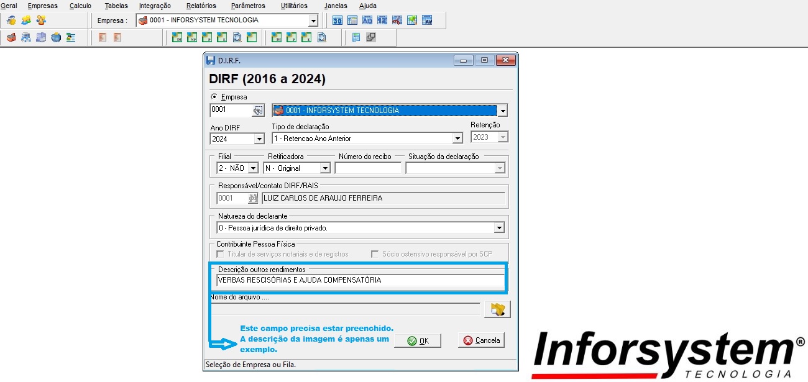Click the floppy disk icon in D.I.R.F. title bar
The height and width of the screenshot is (382, 808).
(211, 60)
